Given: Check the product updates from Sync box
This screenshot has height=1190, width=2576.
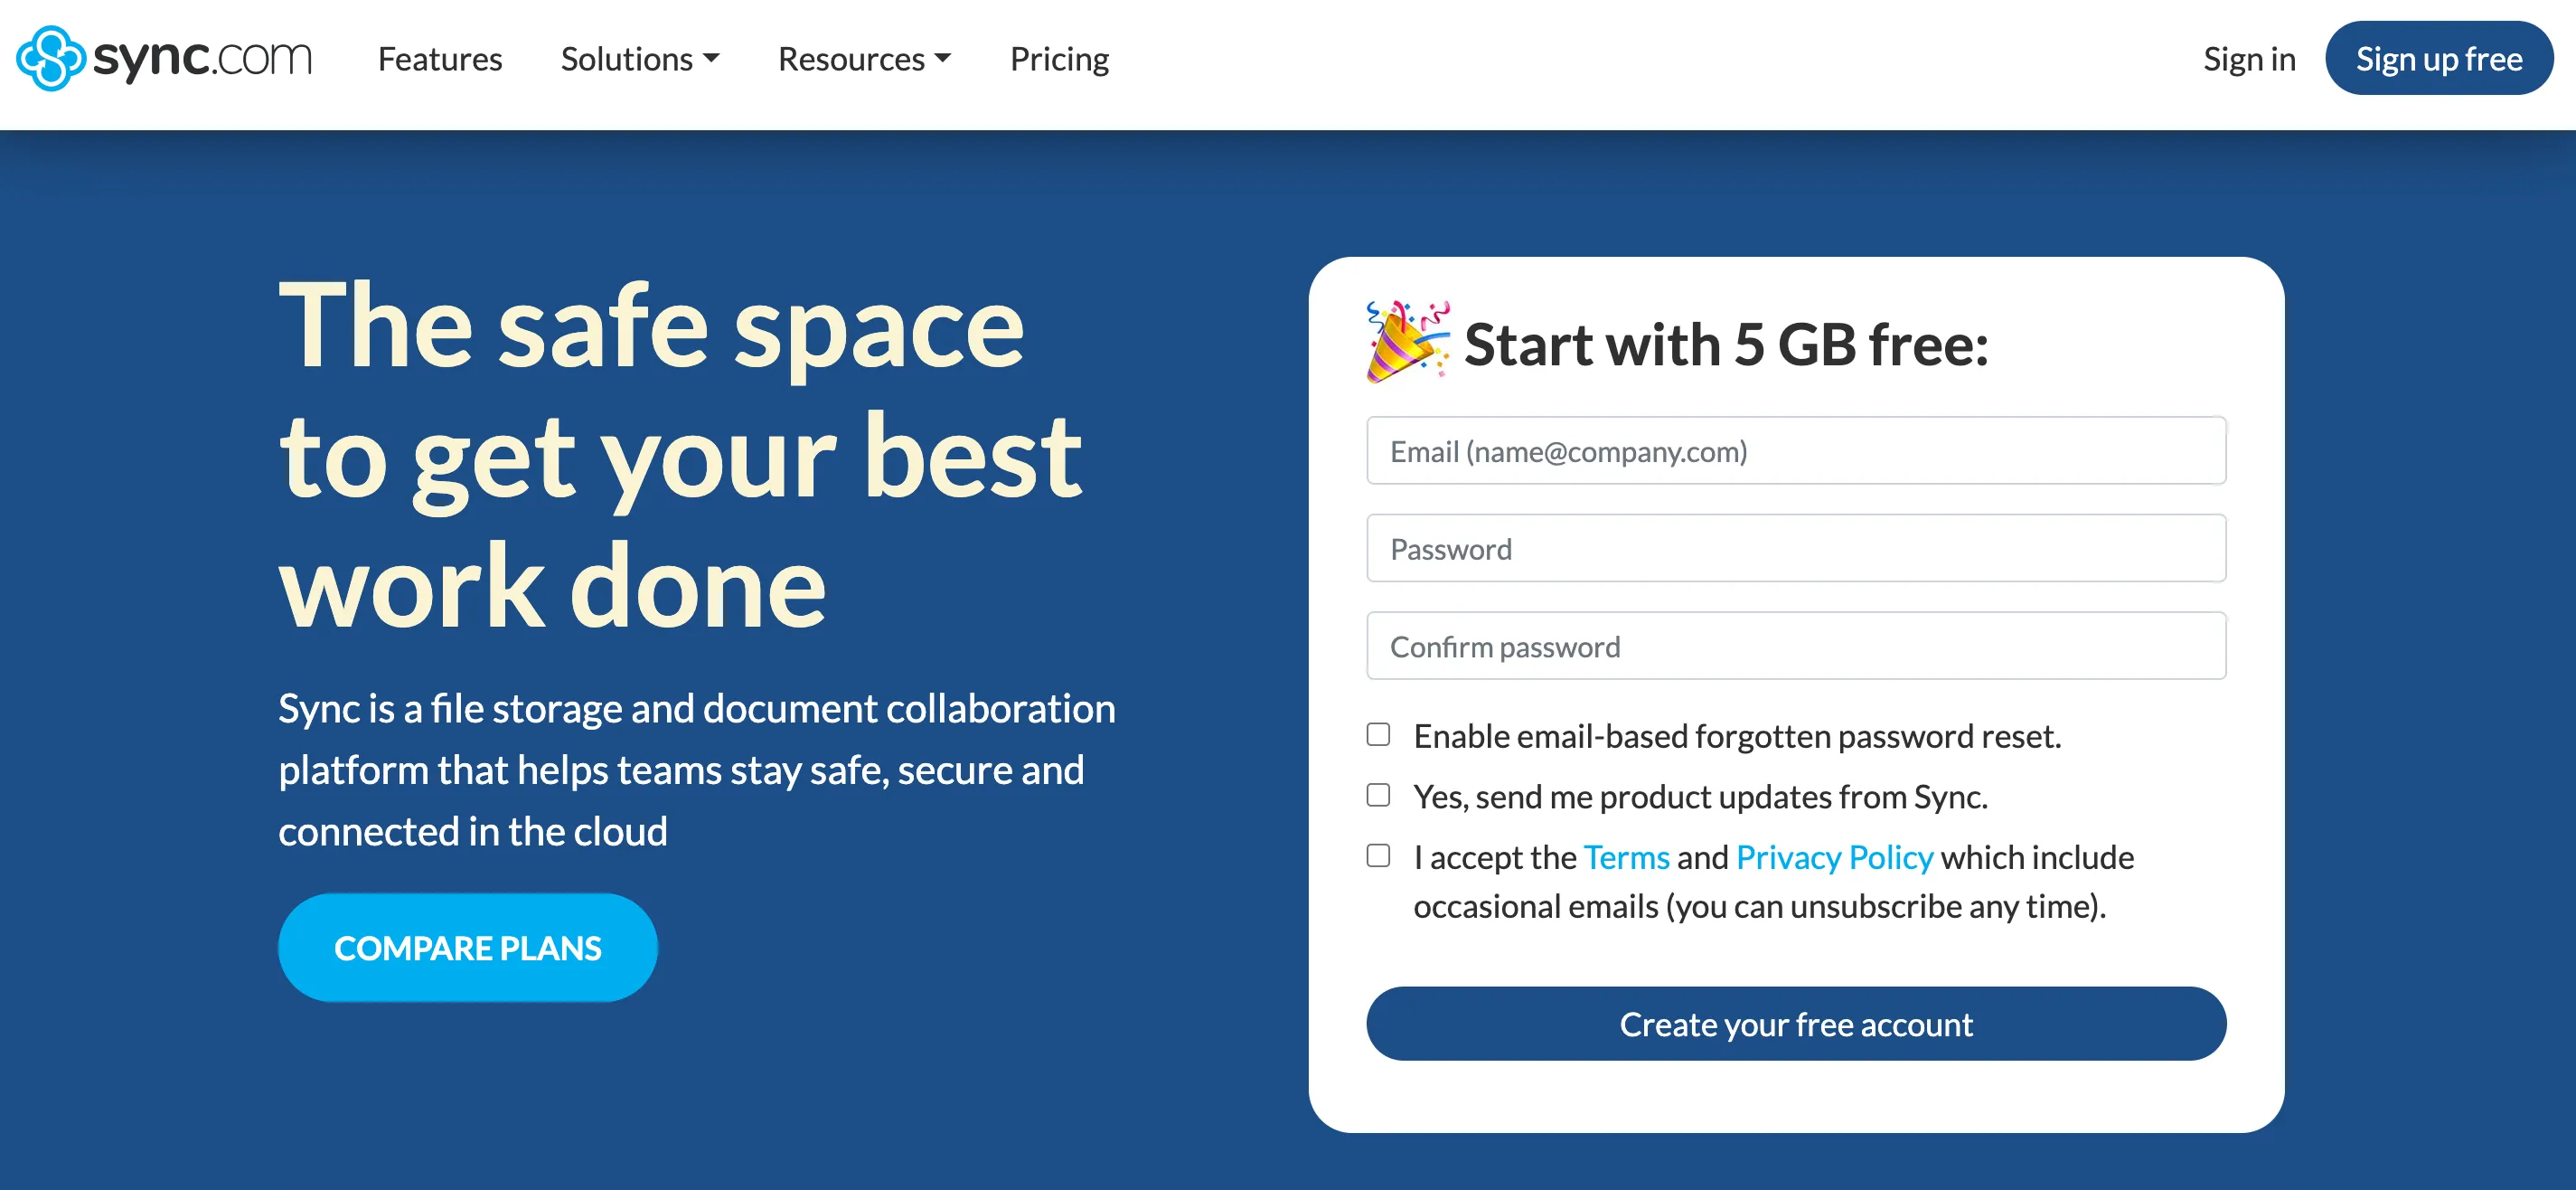Looking at the screenshot, I should pos(1378,795).
